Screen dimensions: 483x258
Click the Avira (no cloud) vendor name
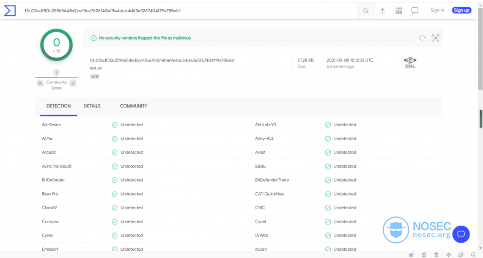click(x=57, y=166)
